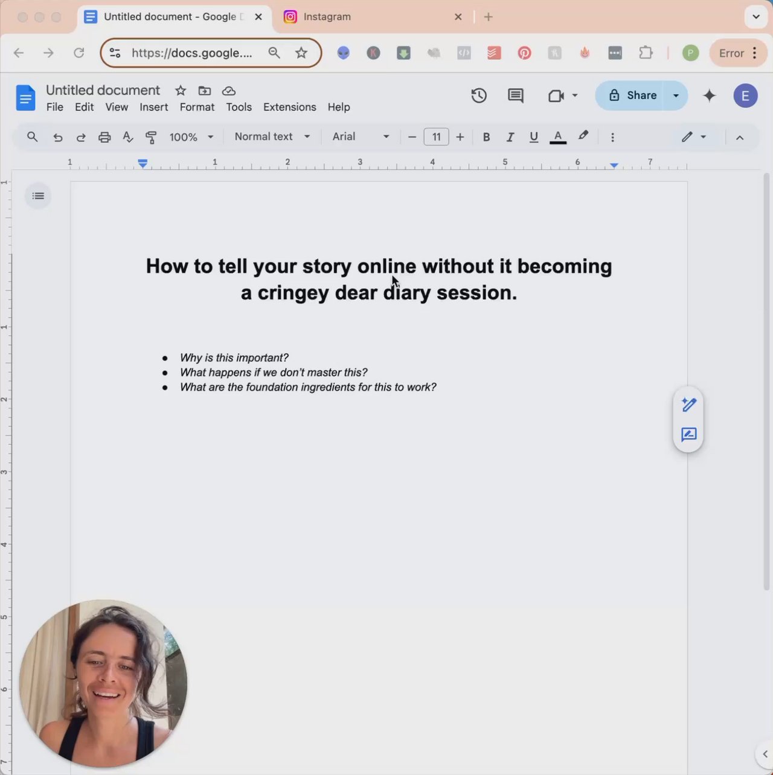Open the Format menu
773x775 pixels.
[197, 107]
